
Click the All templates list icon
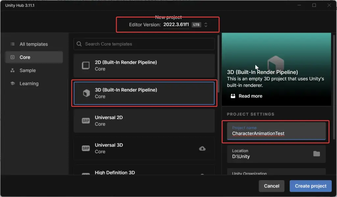coord(13,44)
